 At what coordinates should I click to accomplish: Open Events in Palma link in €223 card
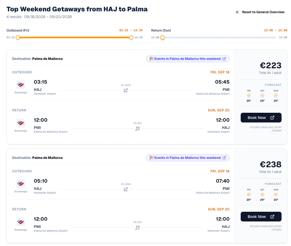tap(188, 59)
